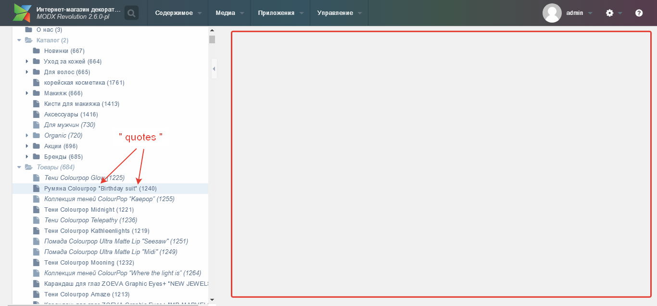The image size is (657, 306).
Task: Open Тени Colourpop Kathleenlights (1219)
Action: [97, 230]
